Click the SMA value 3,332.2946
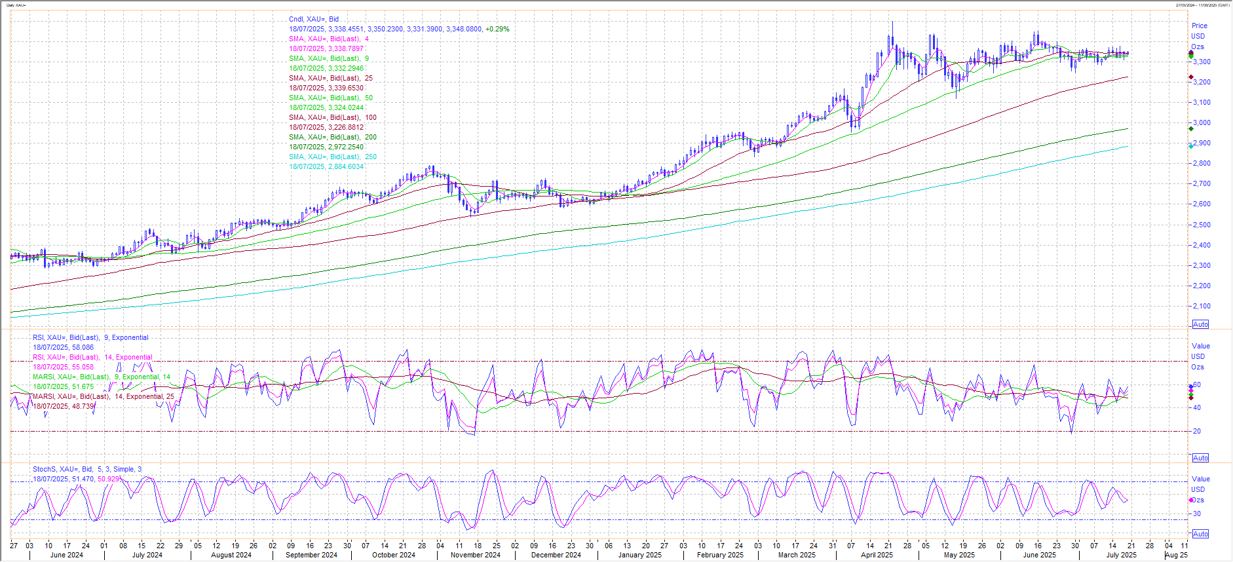1233x562 pixels. [x=346, y=68]
